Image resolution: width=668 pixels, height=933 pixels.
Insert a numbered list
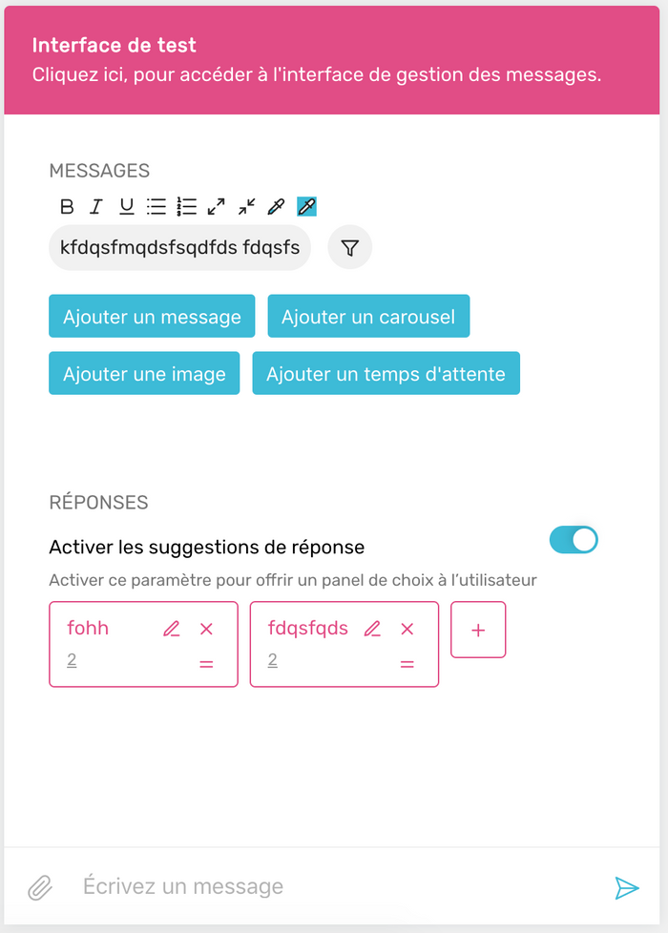click(x=186, y=206)
